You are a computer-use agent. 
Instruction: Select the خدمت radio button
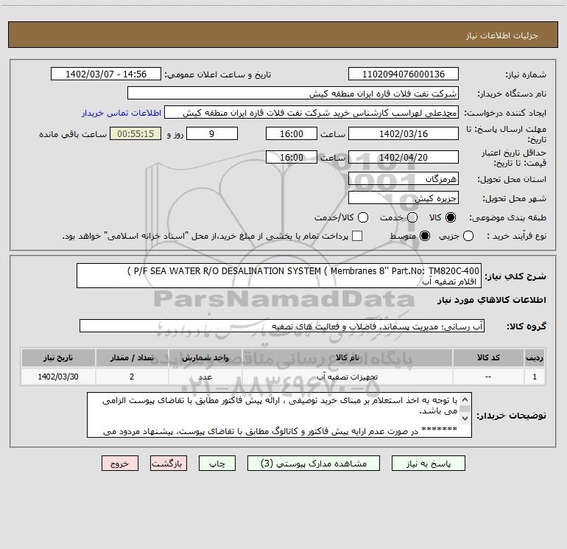(412, 217)
